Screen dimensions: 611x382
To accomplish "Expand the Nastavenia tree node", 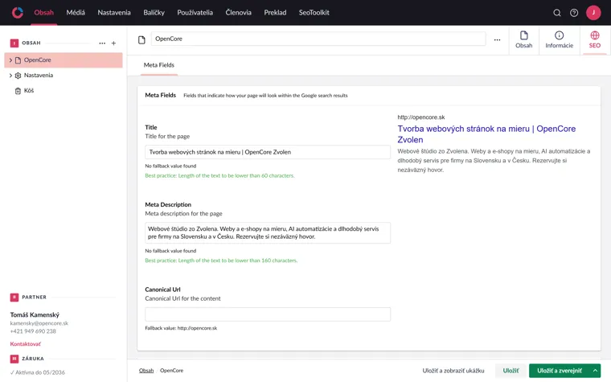I will coord(10,76).
